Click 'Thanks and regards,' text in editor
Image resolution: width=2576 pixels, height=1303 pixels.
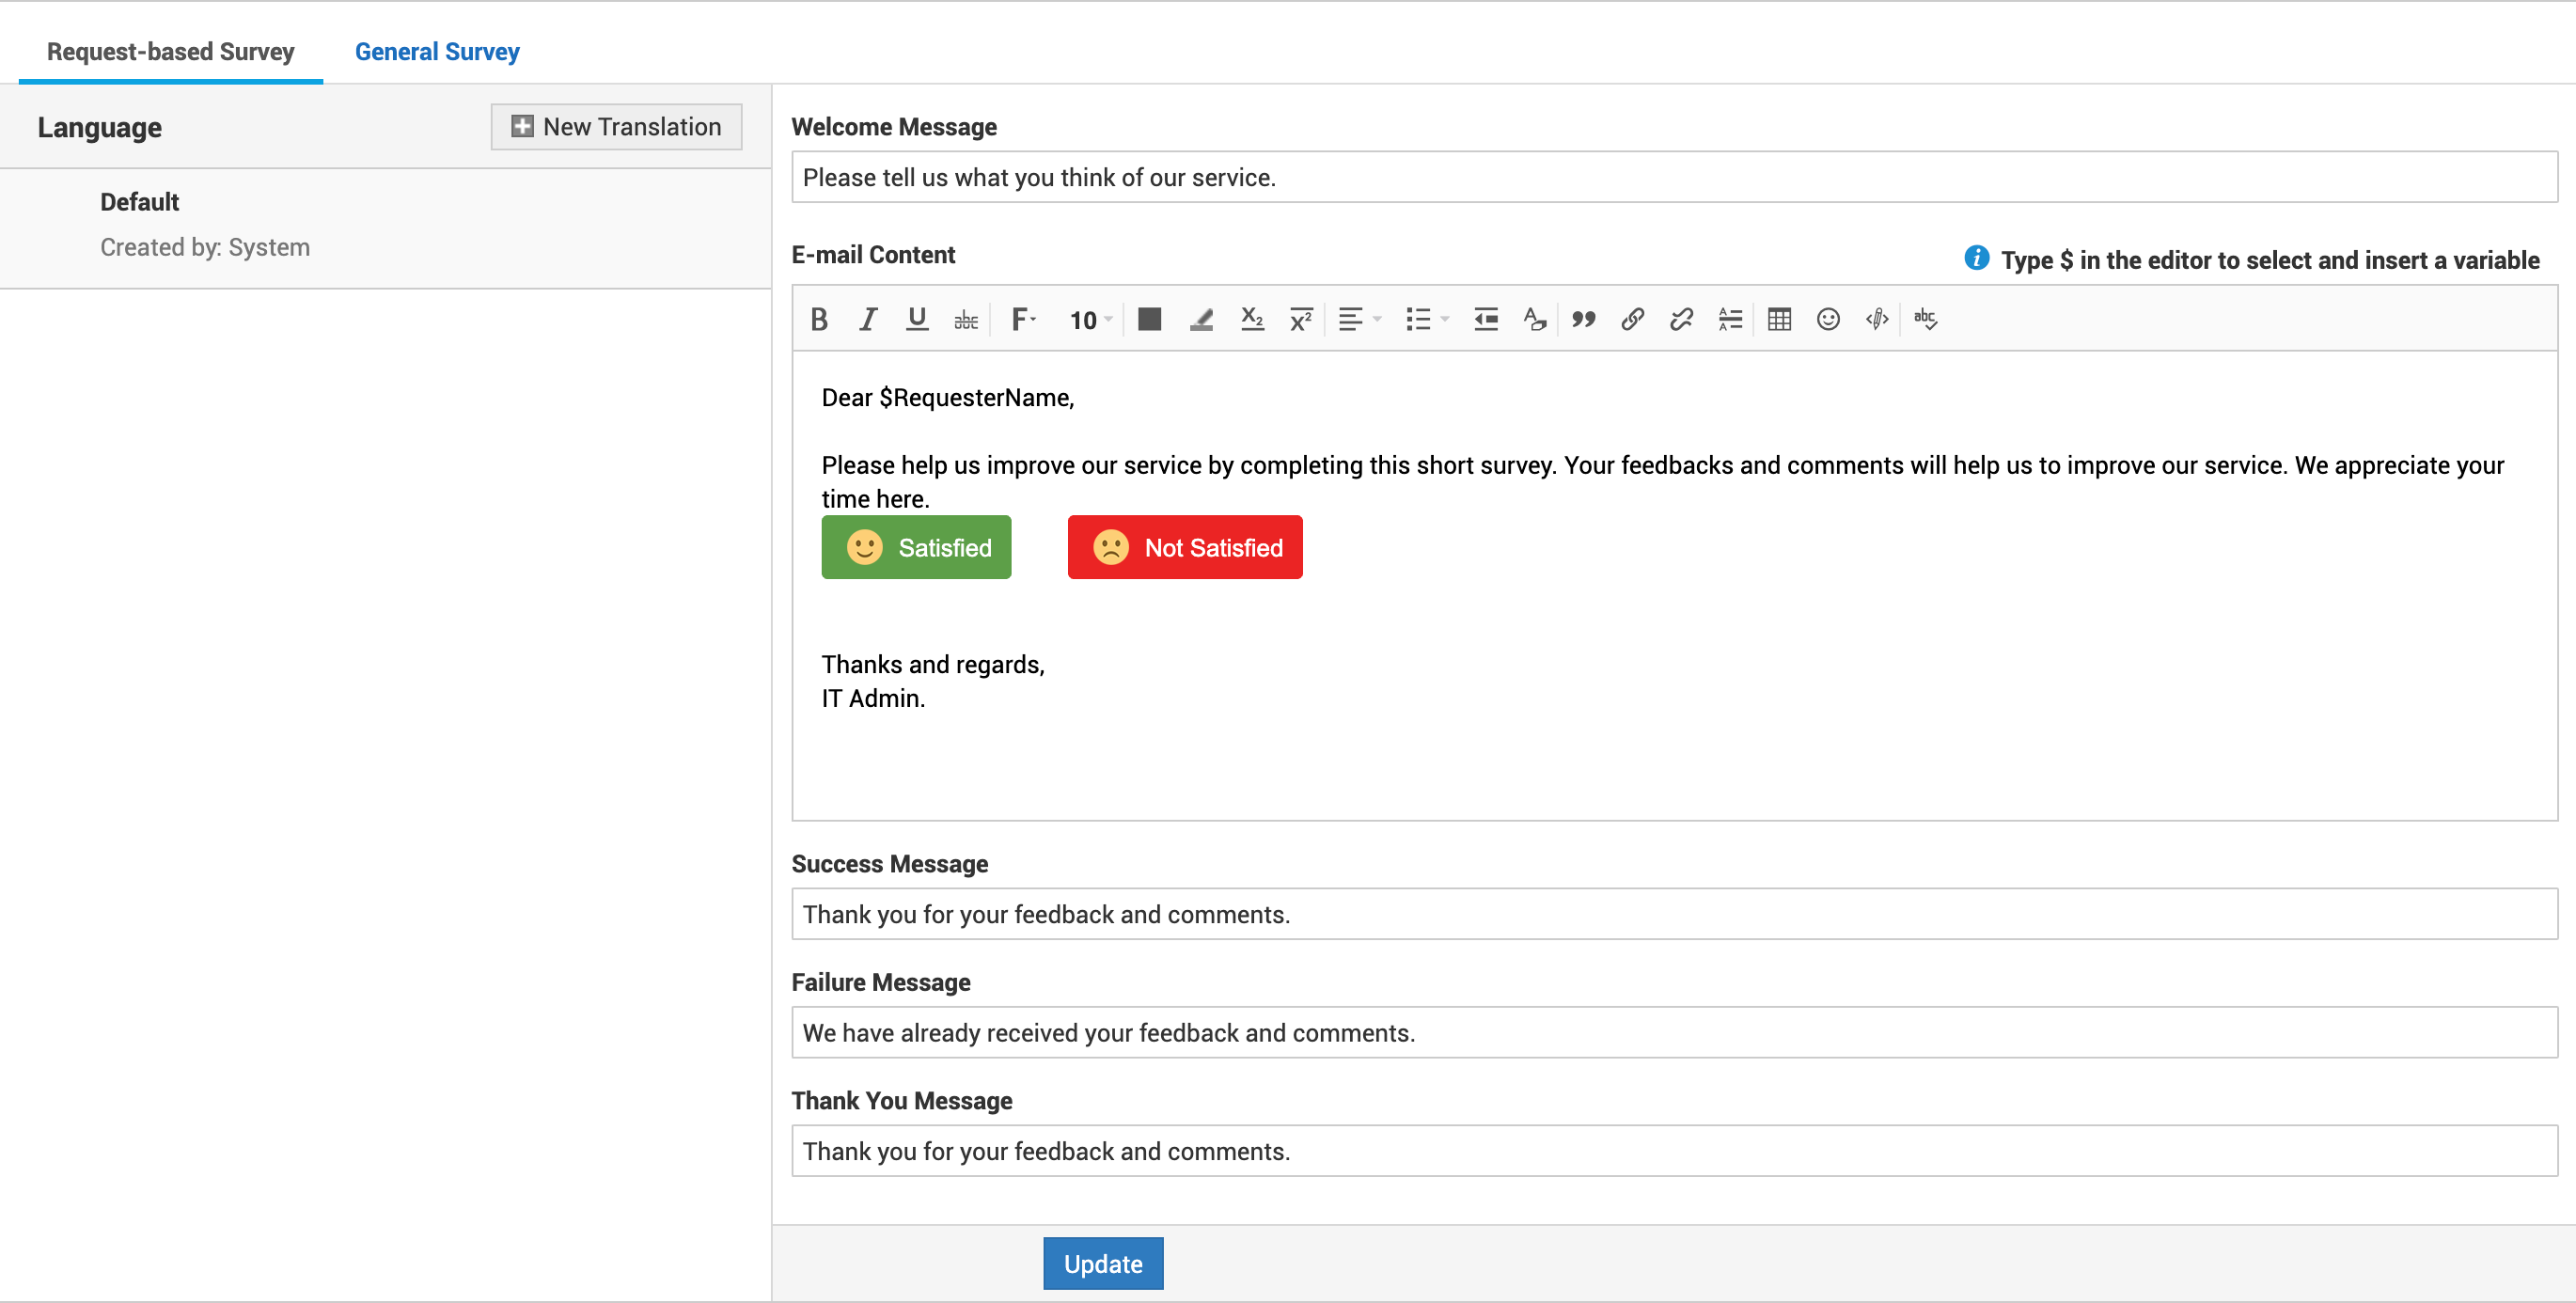pyautogui.click(x=933, y=665)
